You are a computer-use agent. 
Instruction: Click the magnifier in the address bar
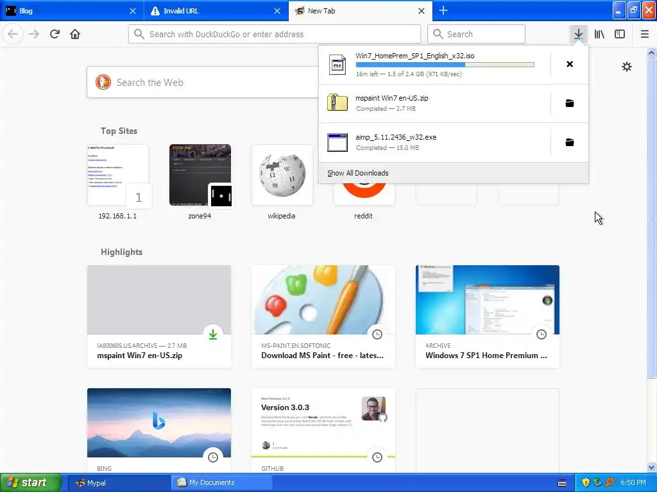coord(139,34)
